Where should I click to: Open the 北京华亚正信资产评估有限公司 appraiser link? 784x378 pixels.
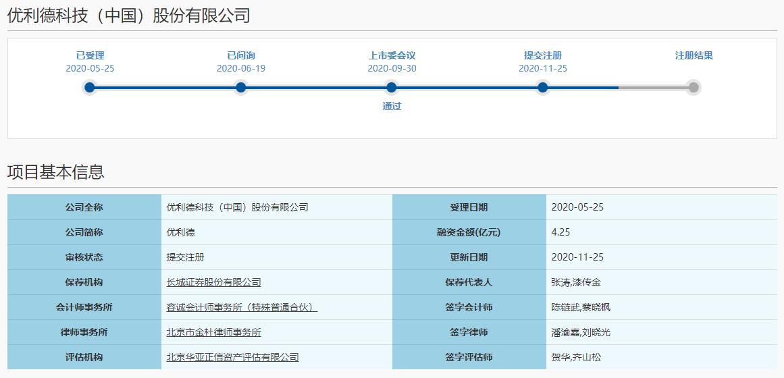coord(232,357)
